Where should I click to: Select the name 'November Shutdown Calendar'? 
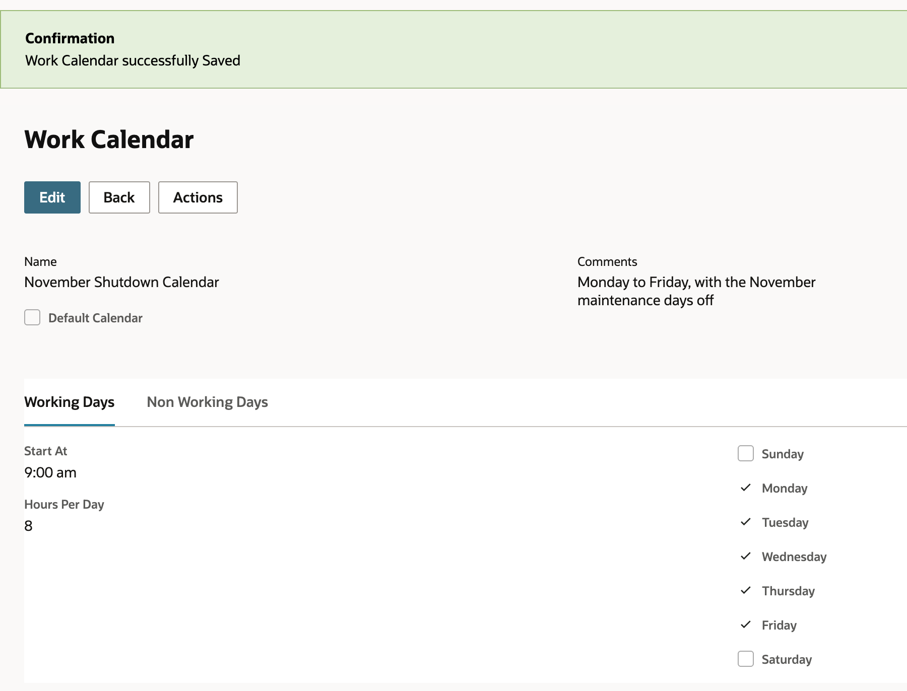click(x=121, y=282)
